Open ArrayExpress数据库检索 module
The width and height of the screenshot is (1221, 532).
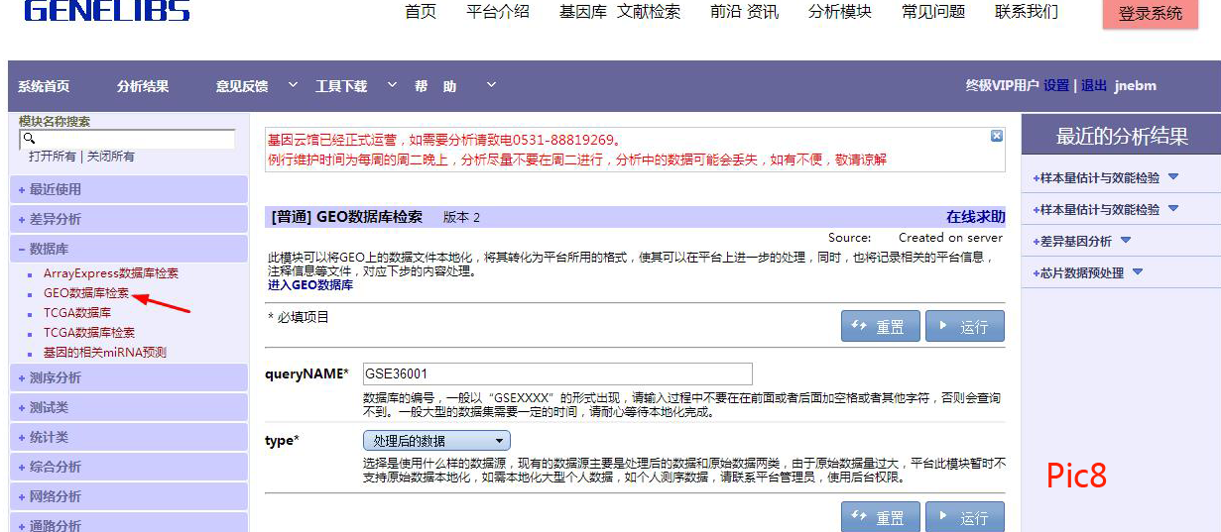click(x=110, y=273)
